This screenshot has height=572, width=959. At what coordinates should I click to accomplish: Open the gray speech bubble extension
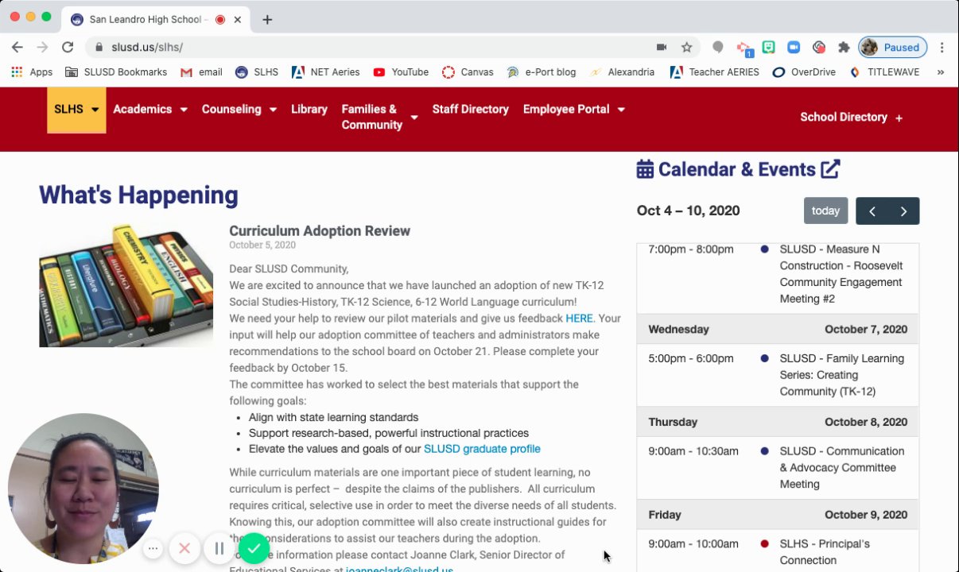click(x=718, y=48)
